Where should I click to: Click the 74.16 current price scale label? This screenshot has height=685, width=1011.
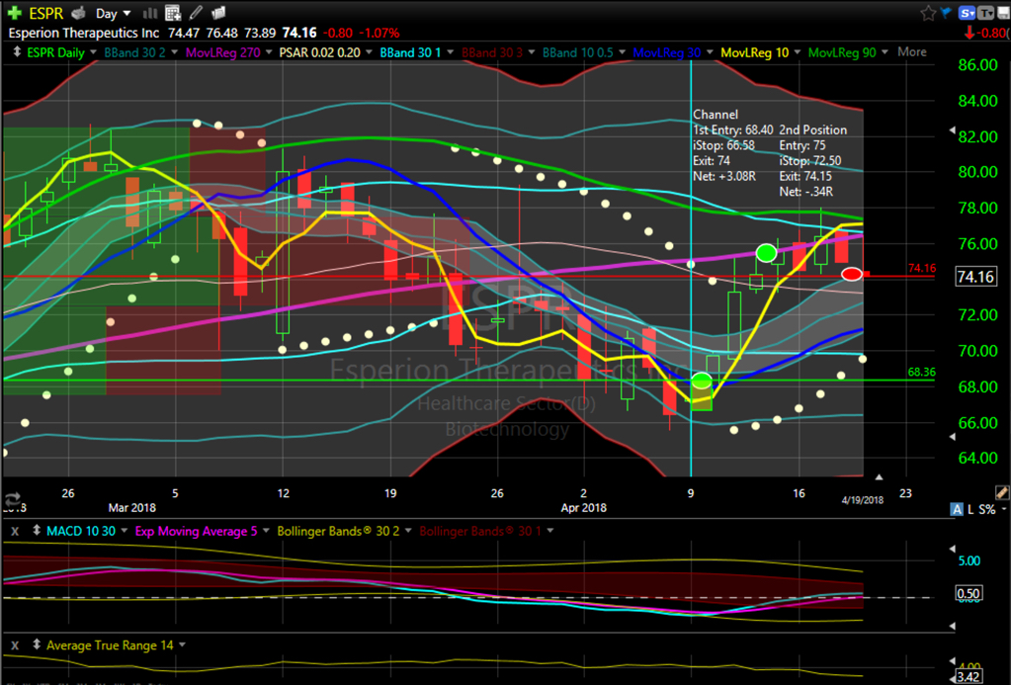coord(975,277)
